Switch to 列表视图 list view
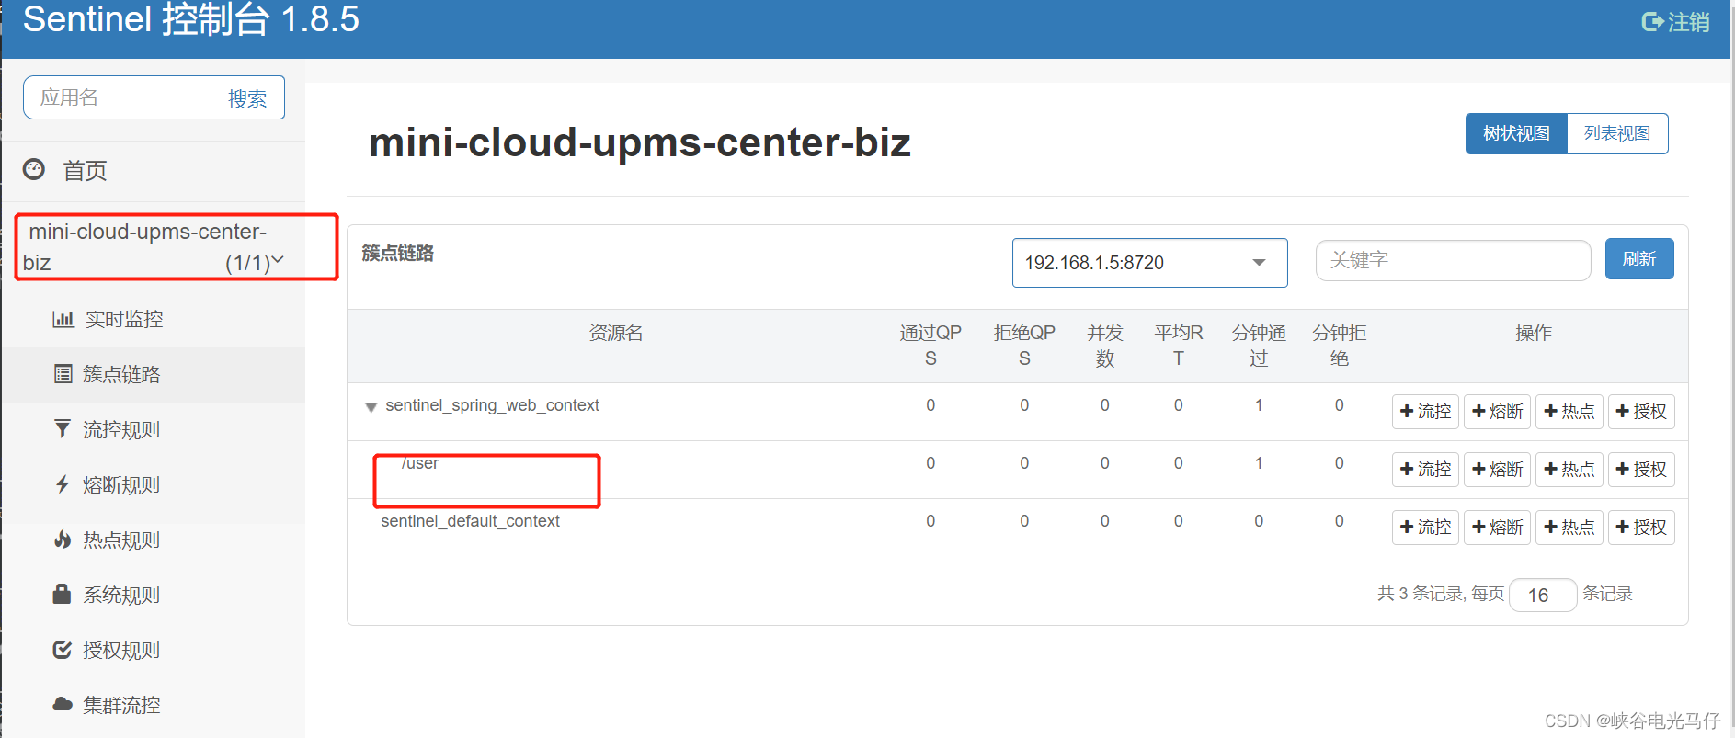Screen dimensions: 1735x738 tap(1617, 133)
